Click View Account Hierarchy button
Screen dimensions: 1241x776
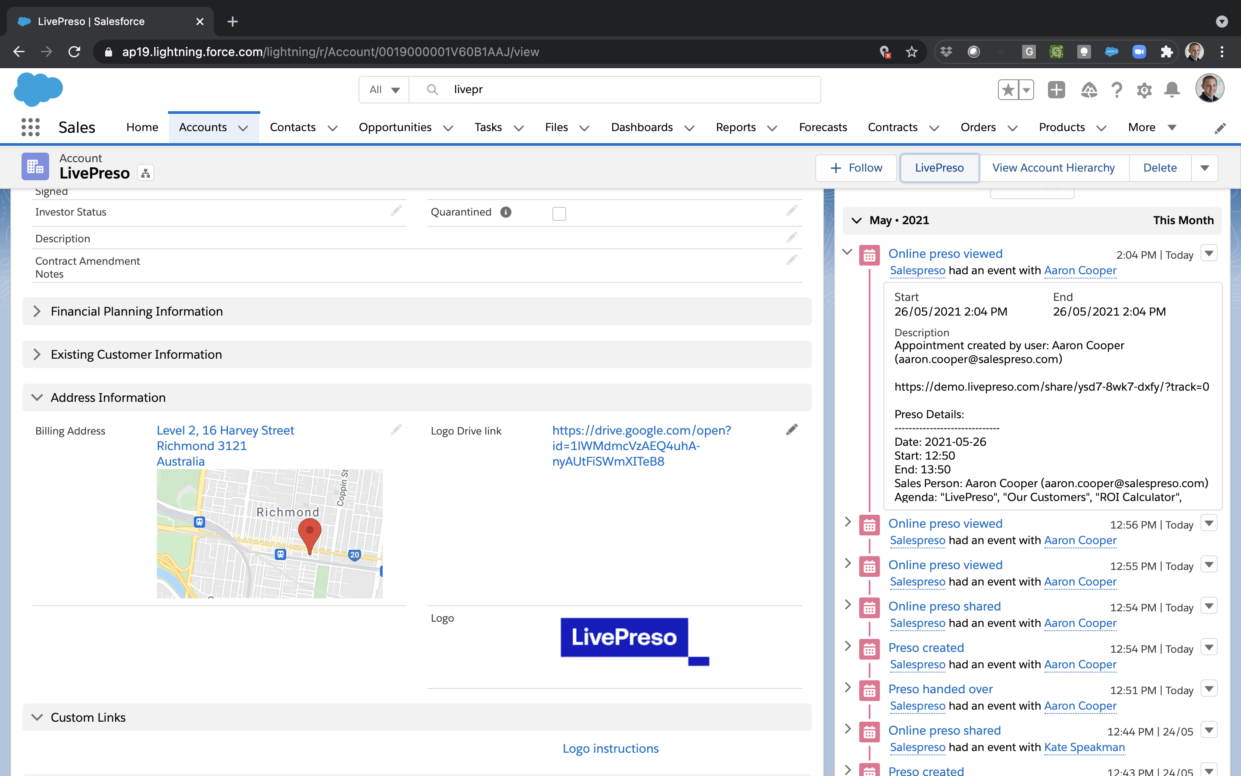pos(1053,168)
